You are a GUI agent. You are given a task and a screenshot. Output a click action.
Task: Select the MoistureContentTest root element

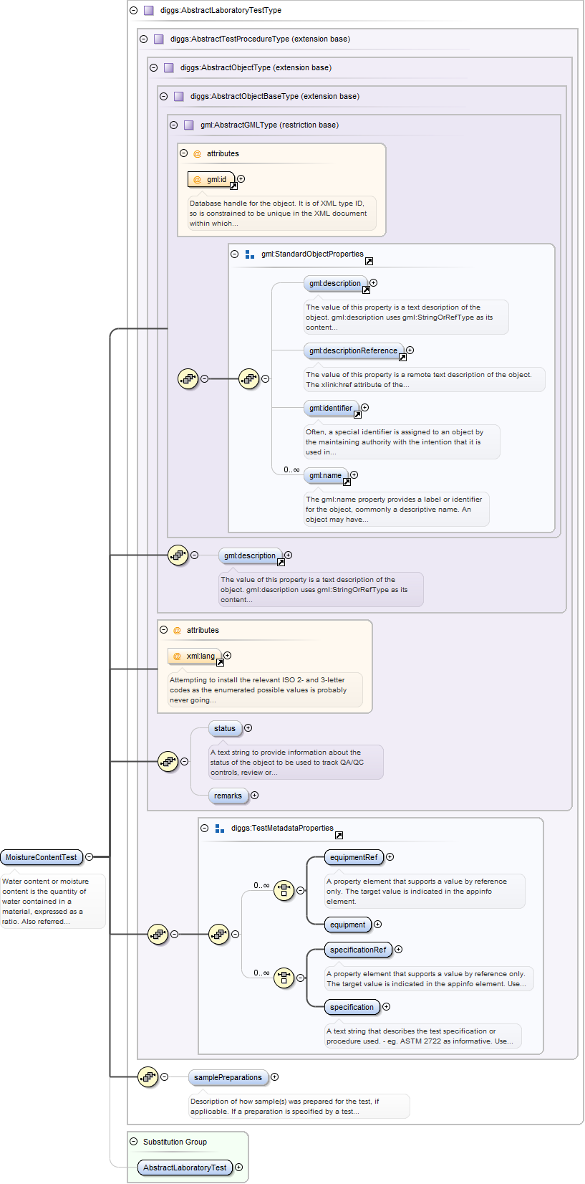pos(42,857)
